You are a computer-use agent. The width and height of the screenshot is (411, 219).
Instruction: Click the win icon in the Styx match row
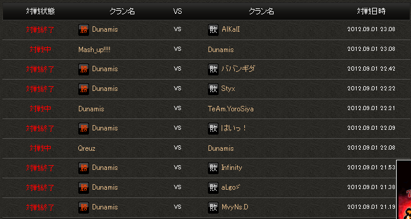[x=84, y=89]
